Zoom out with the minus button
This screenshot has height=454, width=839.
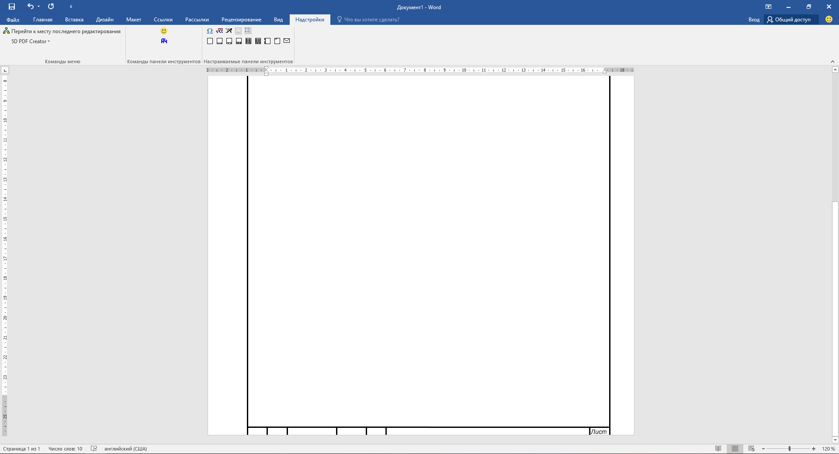point(763,449)
